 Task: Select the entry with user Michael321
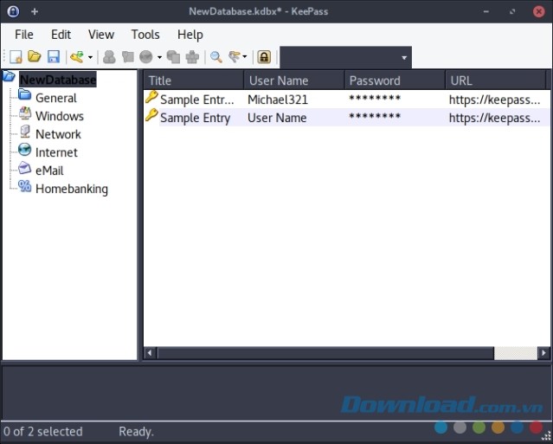point(347,100)
